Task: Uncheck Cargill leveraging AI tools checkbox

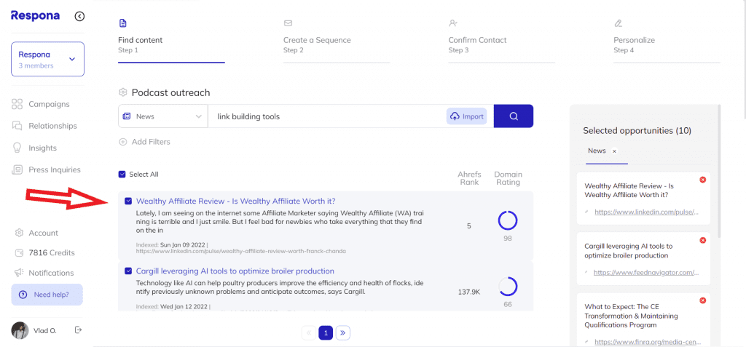Action: pos(128,271)
